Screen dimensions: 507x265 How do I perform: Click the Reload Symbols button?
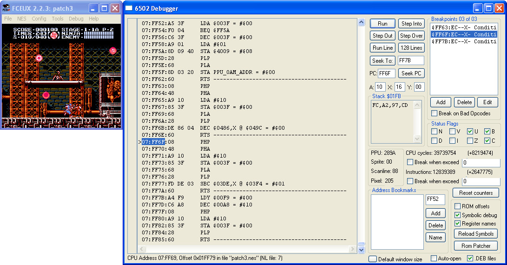[476, 234]
